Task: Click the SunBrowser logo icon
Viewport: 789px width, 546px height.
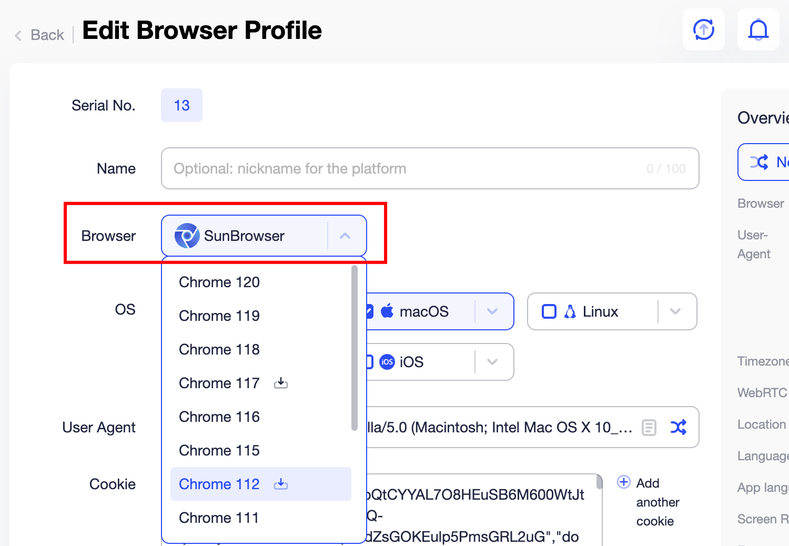Action: 187,236
